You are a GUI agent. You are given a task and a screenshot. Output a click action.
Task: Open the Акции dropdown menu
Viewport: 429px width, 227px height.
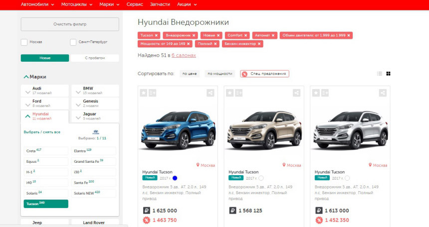tap(187, 4)
